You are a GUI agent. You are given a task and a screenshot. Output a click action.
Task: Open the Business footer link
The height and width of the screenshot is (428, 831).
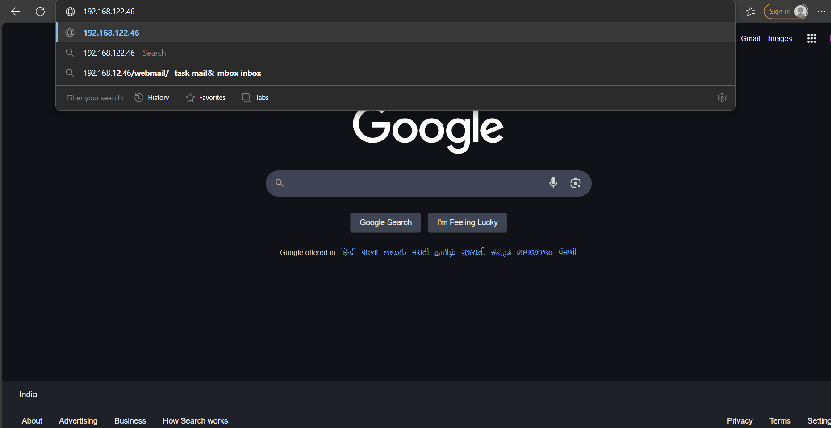(x=130, y=421)
